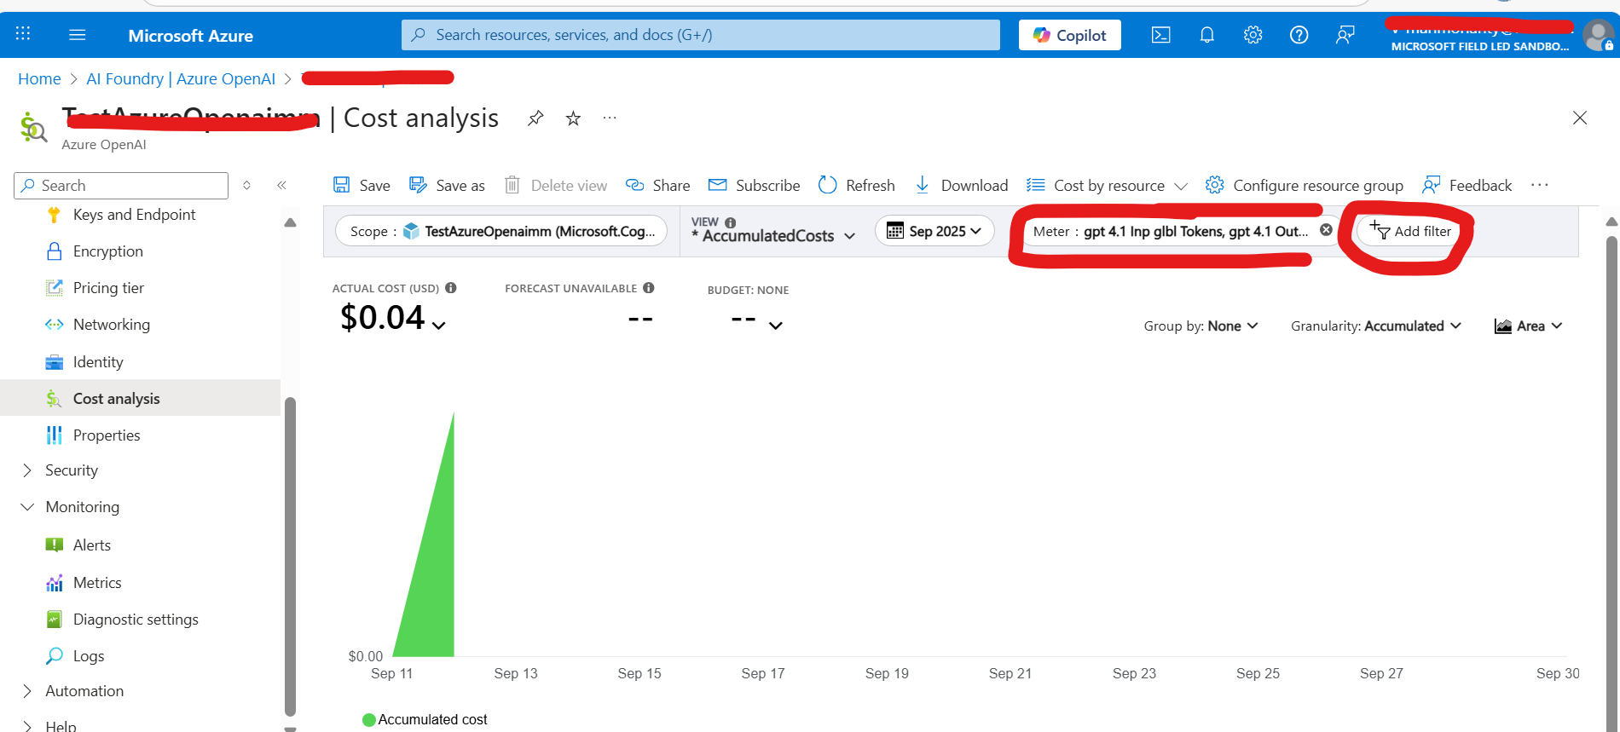Click the Save toolbar button
The image size is (1620, 732).
click(362, 185)
